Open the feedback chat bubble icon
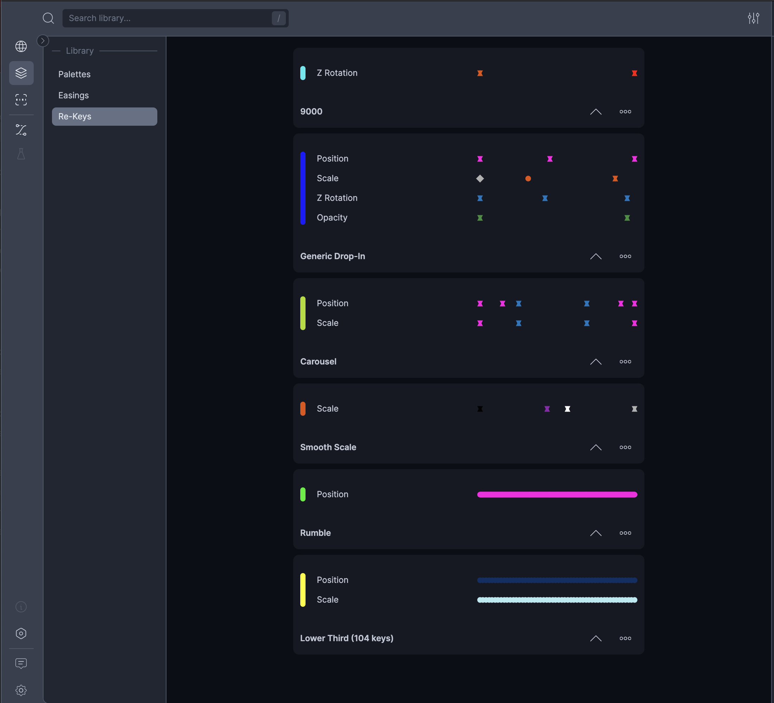The image size is (774, 703). tap(21, 663)
